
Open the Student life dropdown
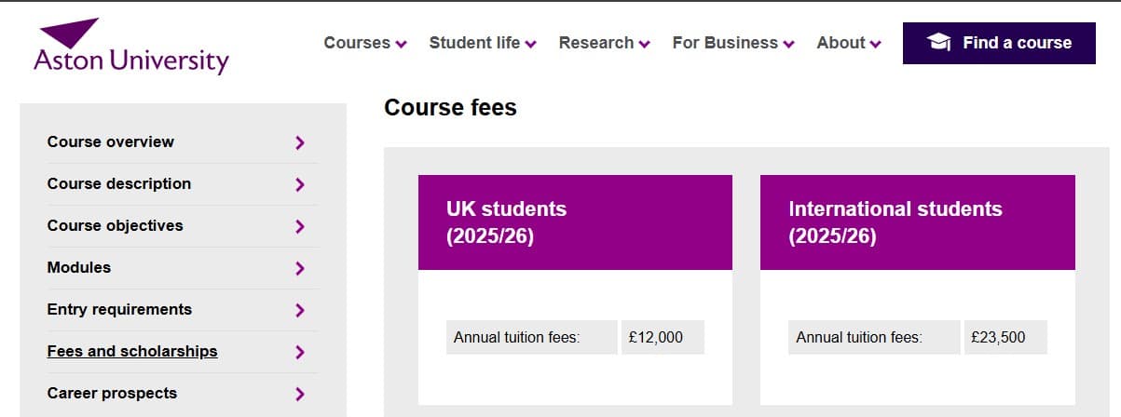click(482, 43)
